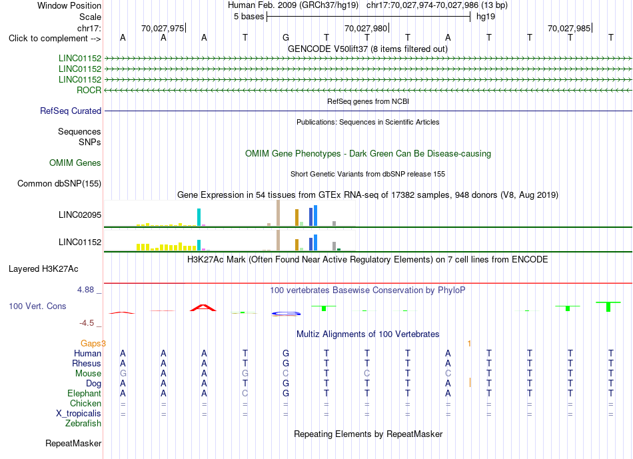Click the G base in the reference sequence row
Screen dimensions: 633x459
click(x=286, y=37)
